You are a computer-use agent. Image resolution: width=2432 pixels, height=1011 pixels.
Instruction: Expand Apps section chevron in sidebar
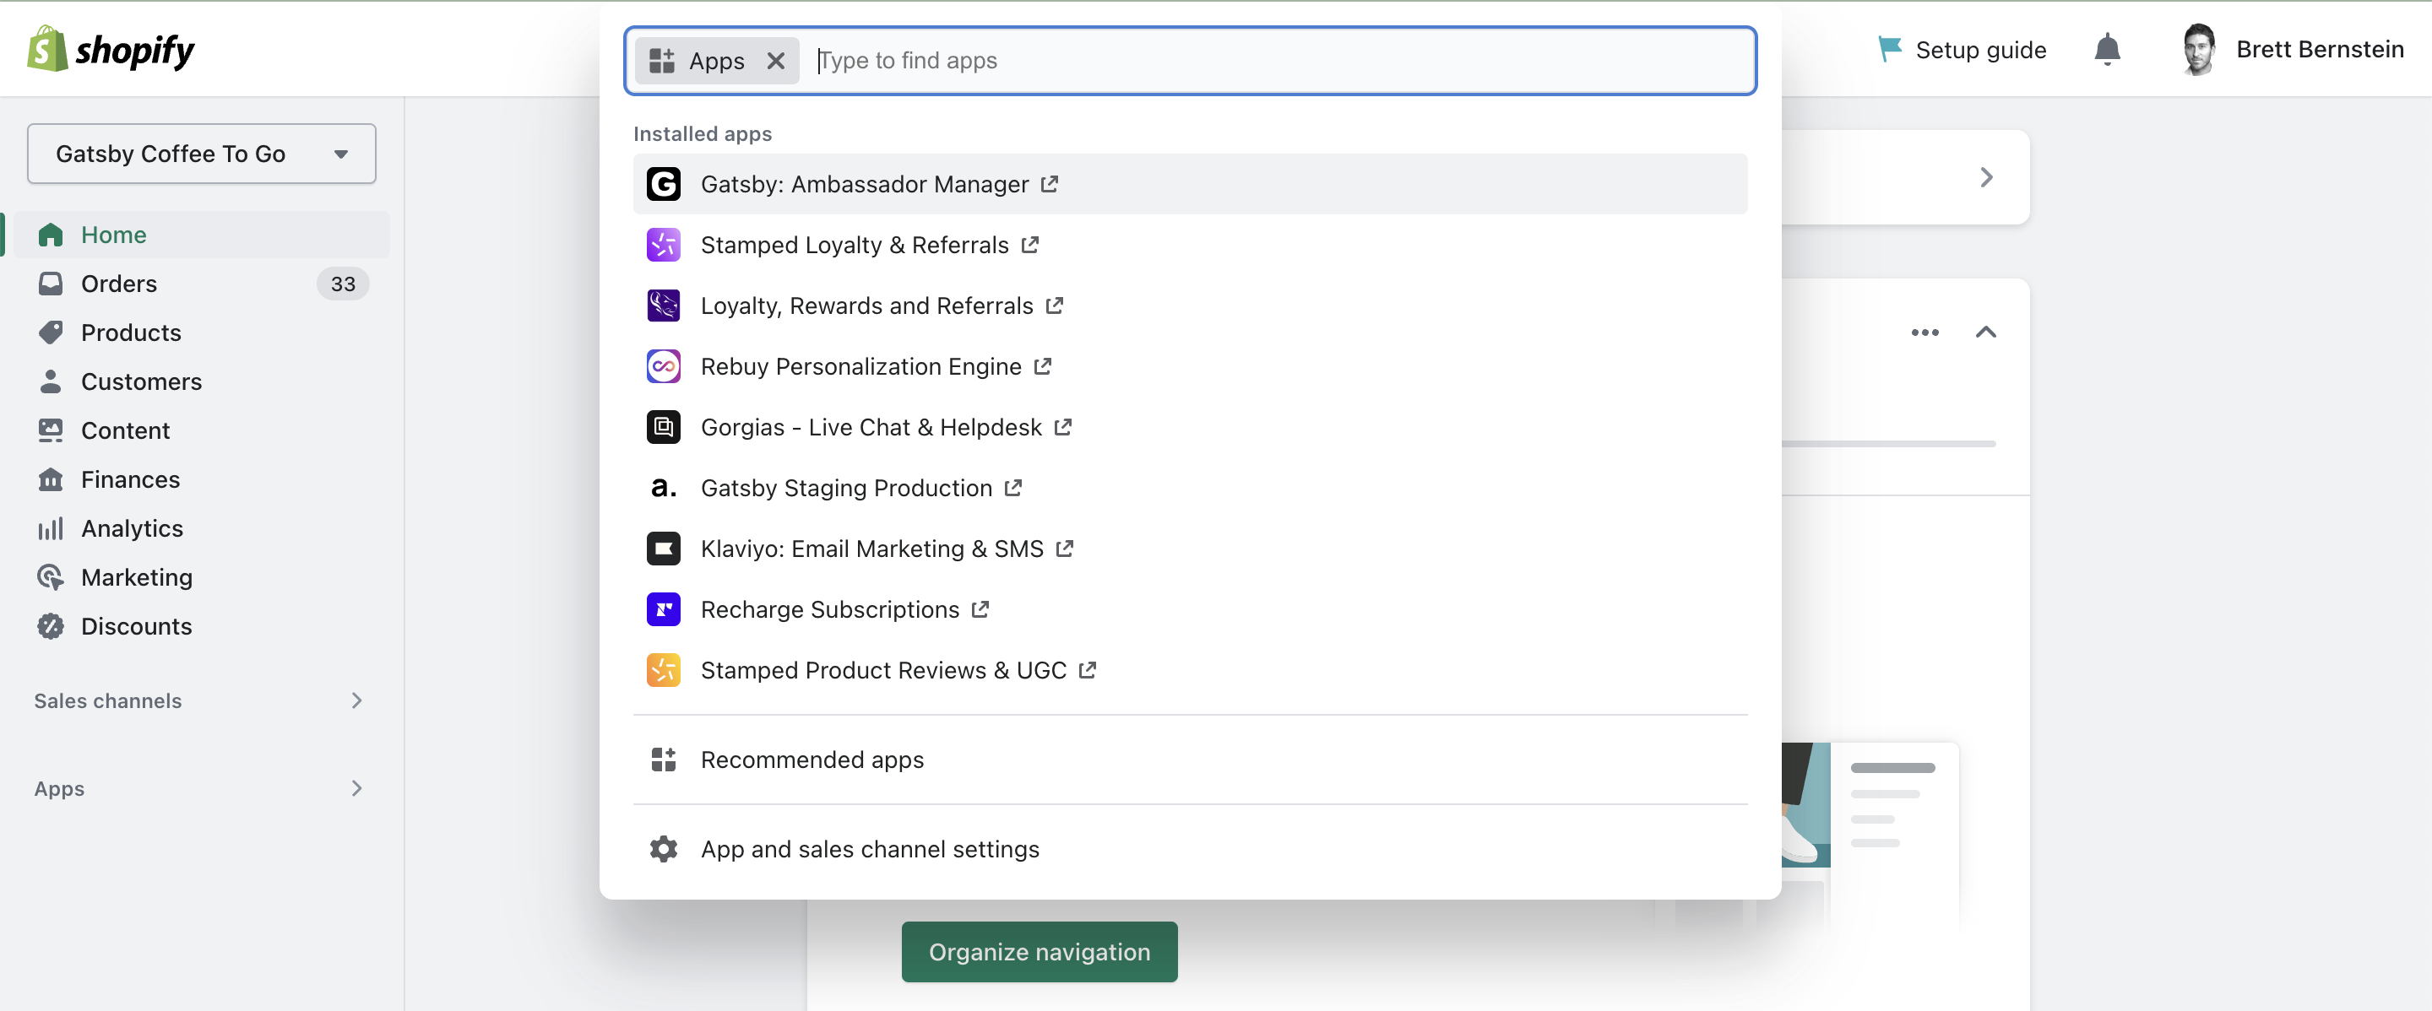pos(356,787)
